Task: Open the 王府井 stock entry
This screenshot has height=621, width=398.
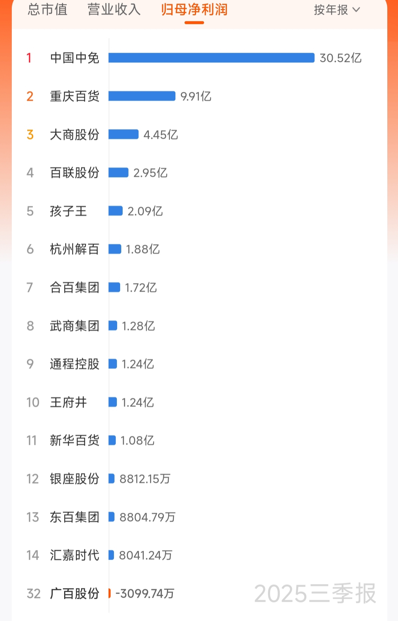Action: 69,402
